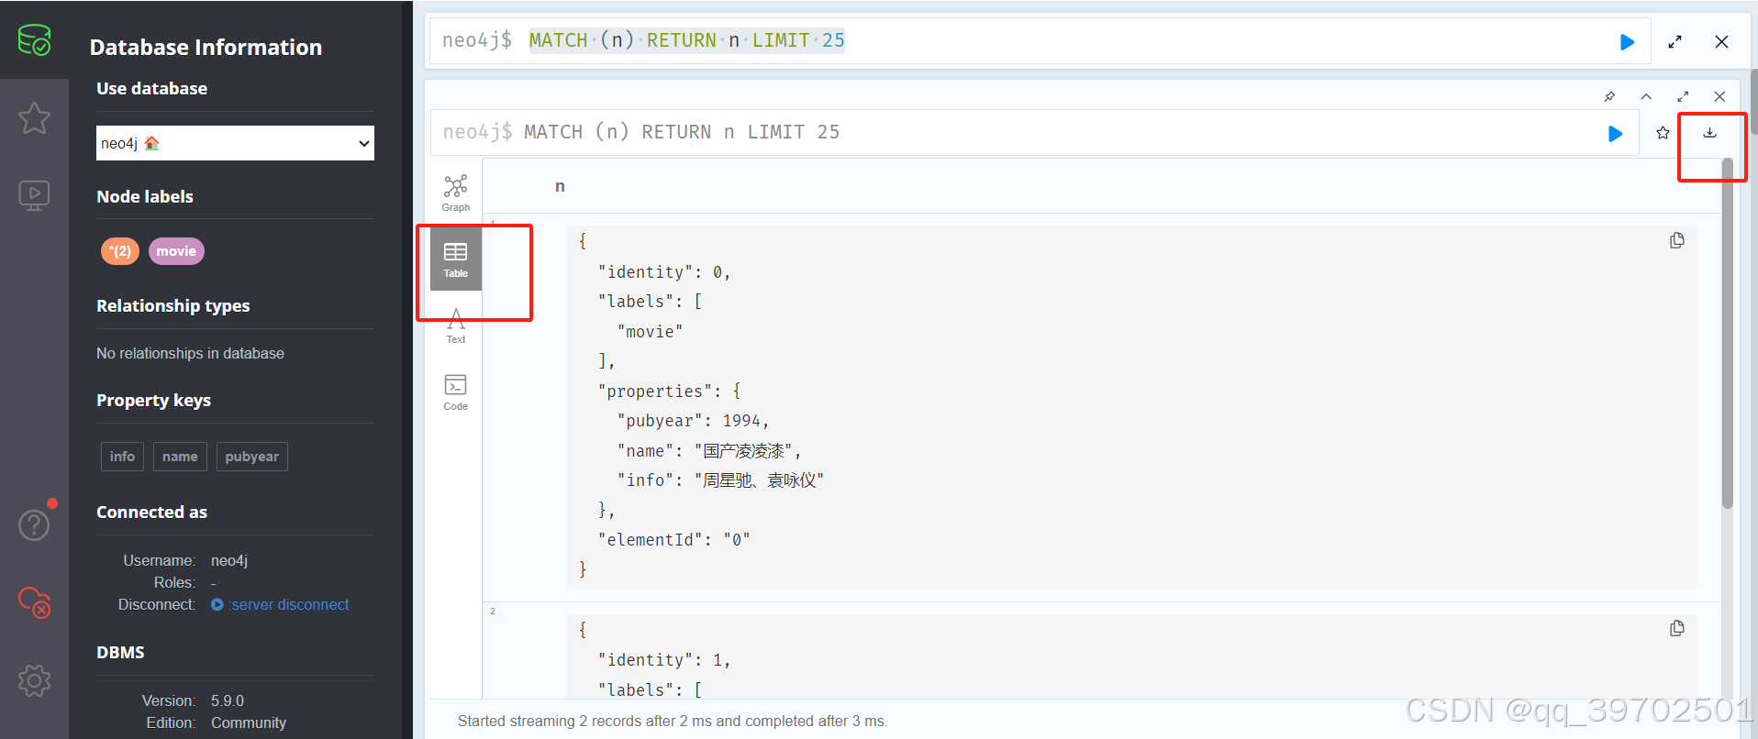Click the info property key
The width and height of the screenshot is (1758, 739).
click(122, 457)
